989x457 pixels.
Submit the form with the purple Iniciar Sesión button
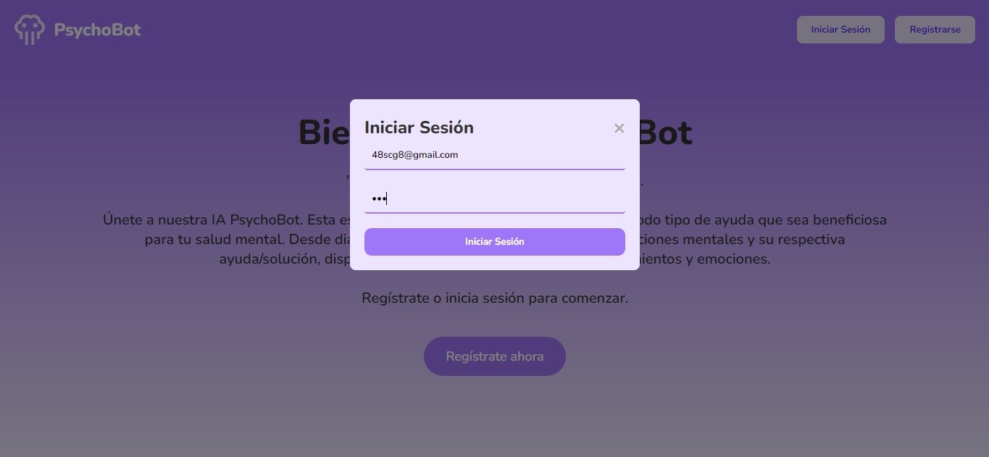coord(495,242)
